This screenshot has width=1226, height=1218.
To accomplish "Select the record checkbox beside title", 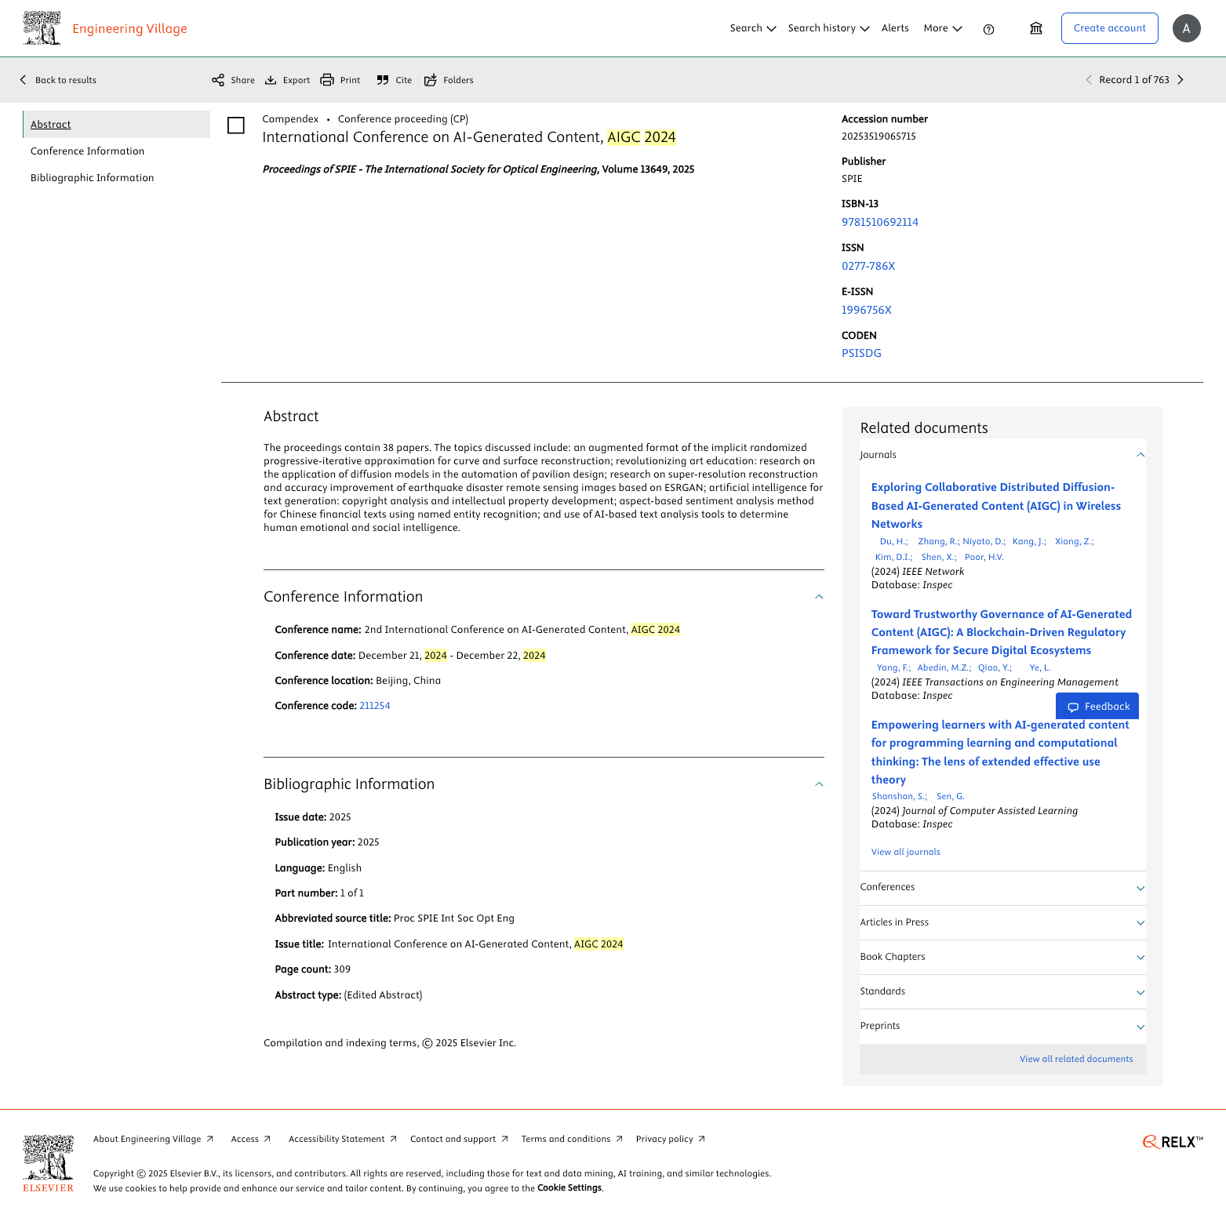I will [236, 125].
